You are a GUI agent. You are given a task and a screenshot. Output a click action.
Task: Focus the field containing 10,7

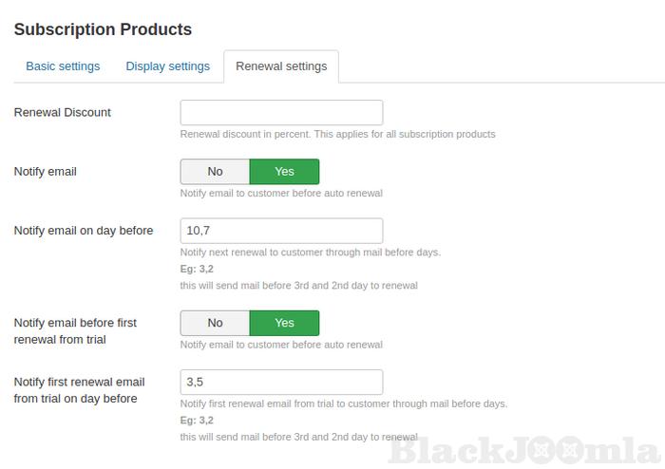[x=281, y=231]
